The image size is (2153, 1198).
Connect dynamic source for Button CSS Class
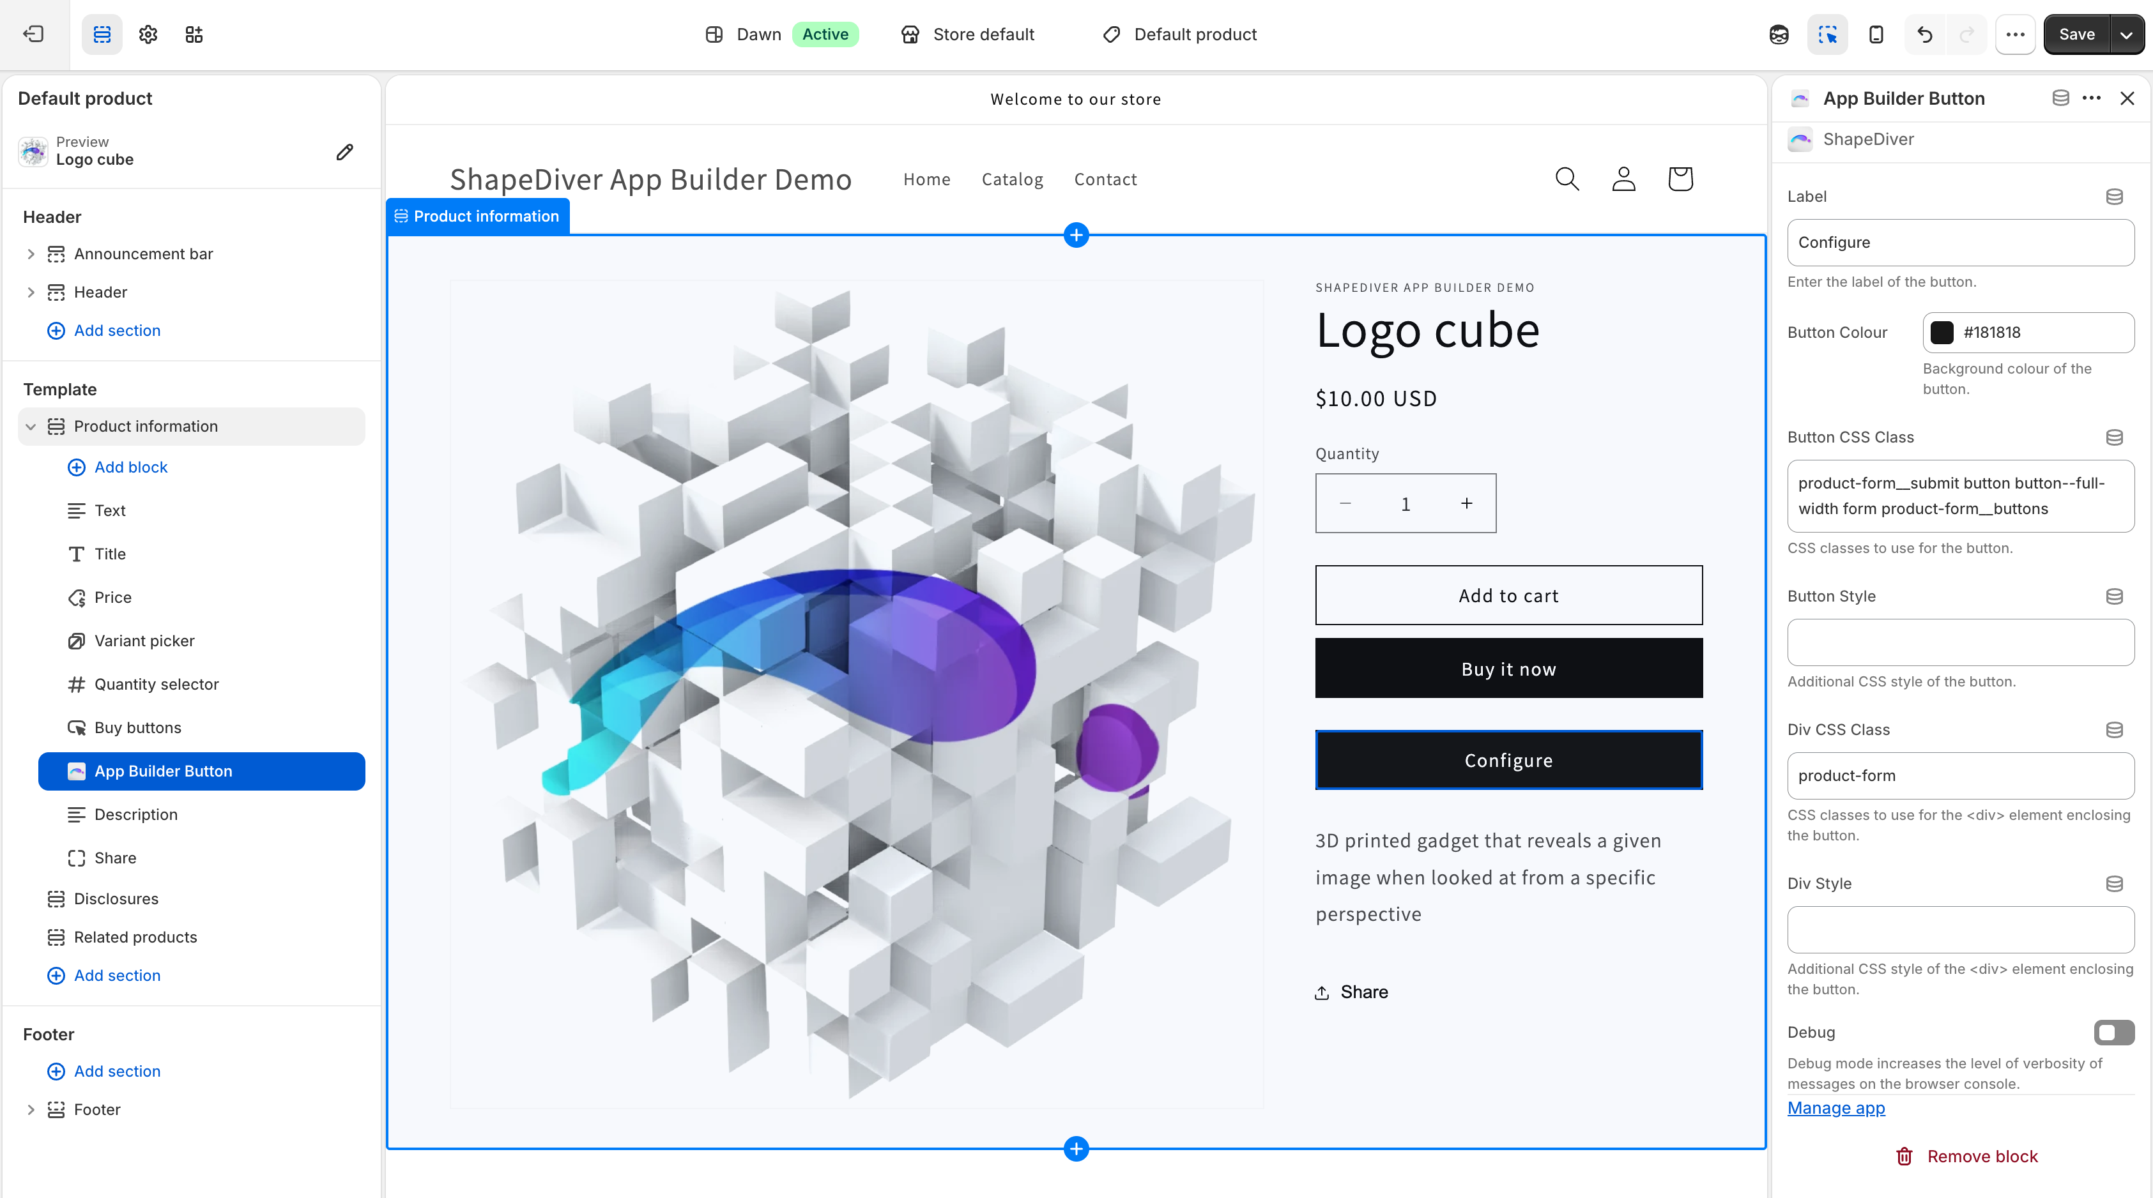[x=2115, y=437]
